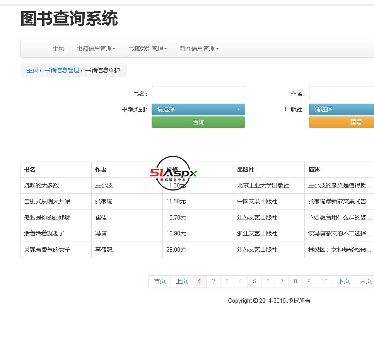Jump to page 8 in pagination
374x344 pixels.
295,281
